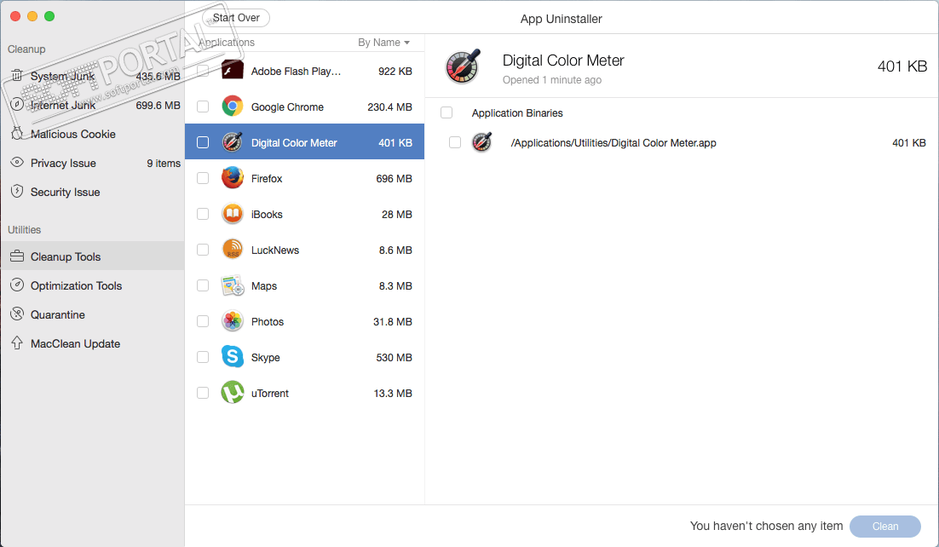Viewport: 939px width, 547px height.
Task: Open Internet Junk in the sidebar
Action: (92, 105)
